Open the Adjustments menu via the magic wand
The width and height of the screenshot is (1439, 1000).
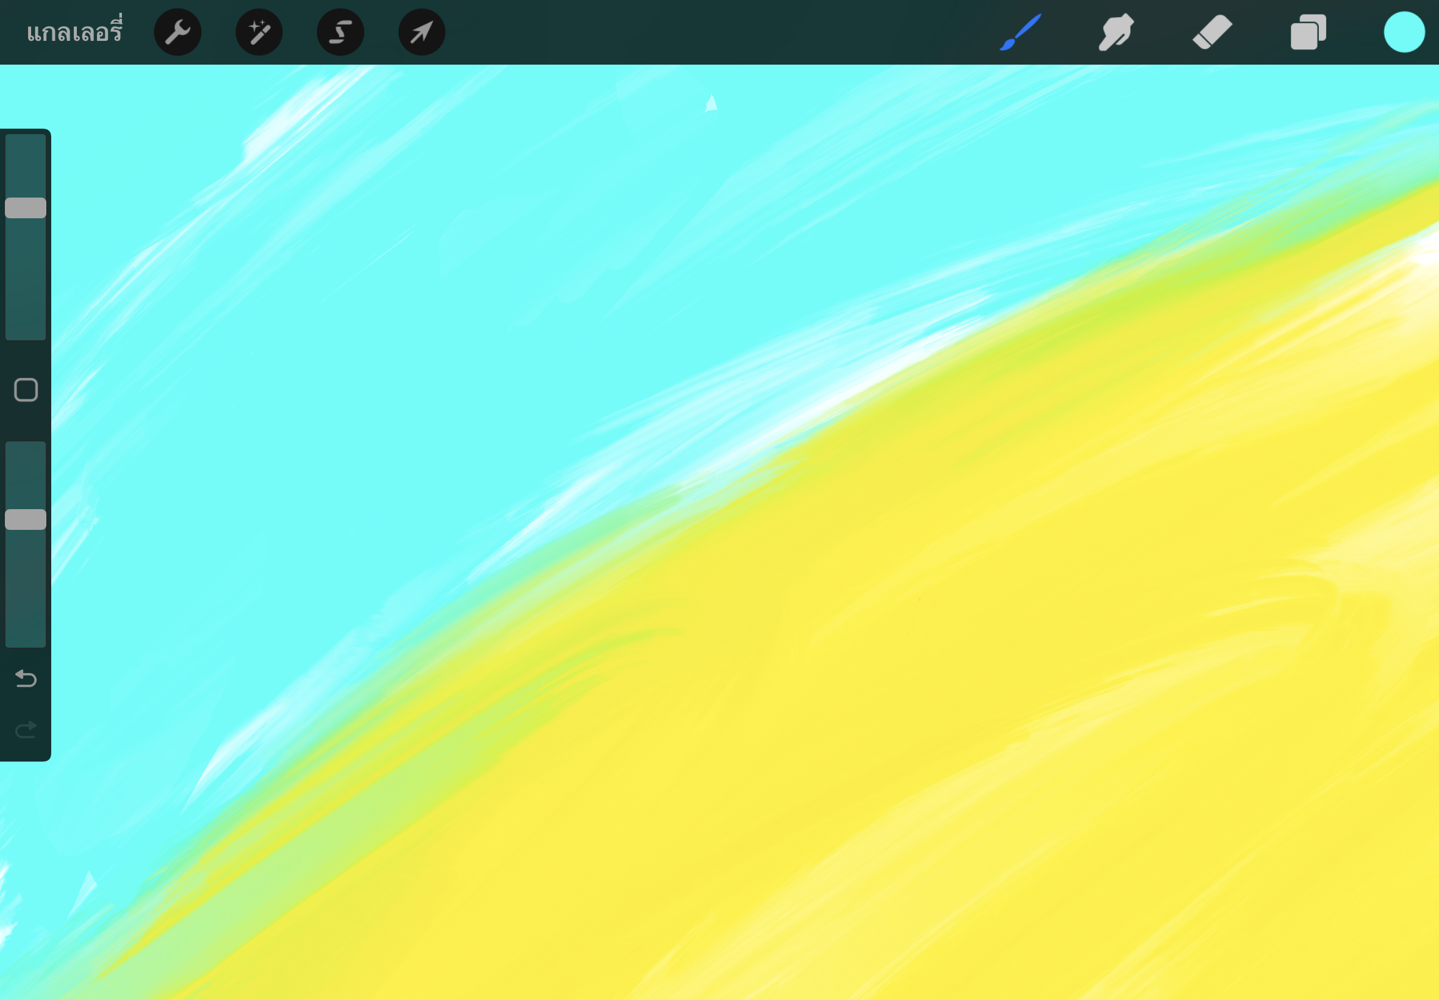[x=258, y=31]
